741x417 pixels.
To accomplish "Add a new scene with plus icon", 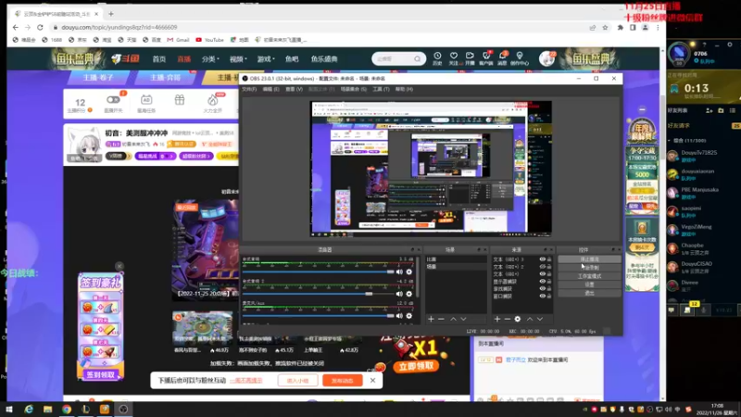I will [431, 319].
